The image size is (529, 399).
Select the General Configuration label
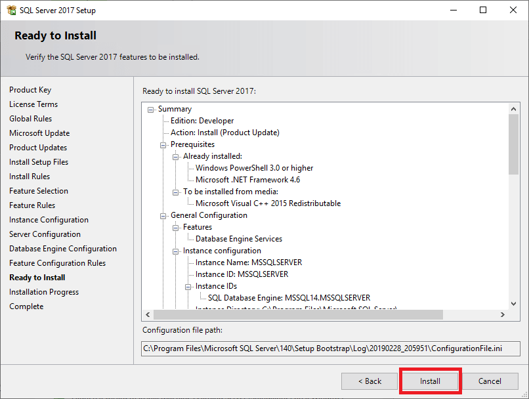(209, 215)
